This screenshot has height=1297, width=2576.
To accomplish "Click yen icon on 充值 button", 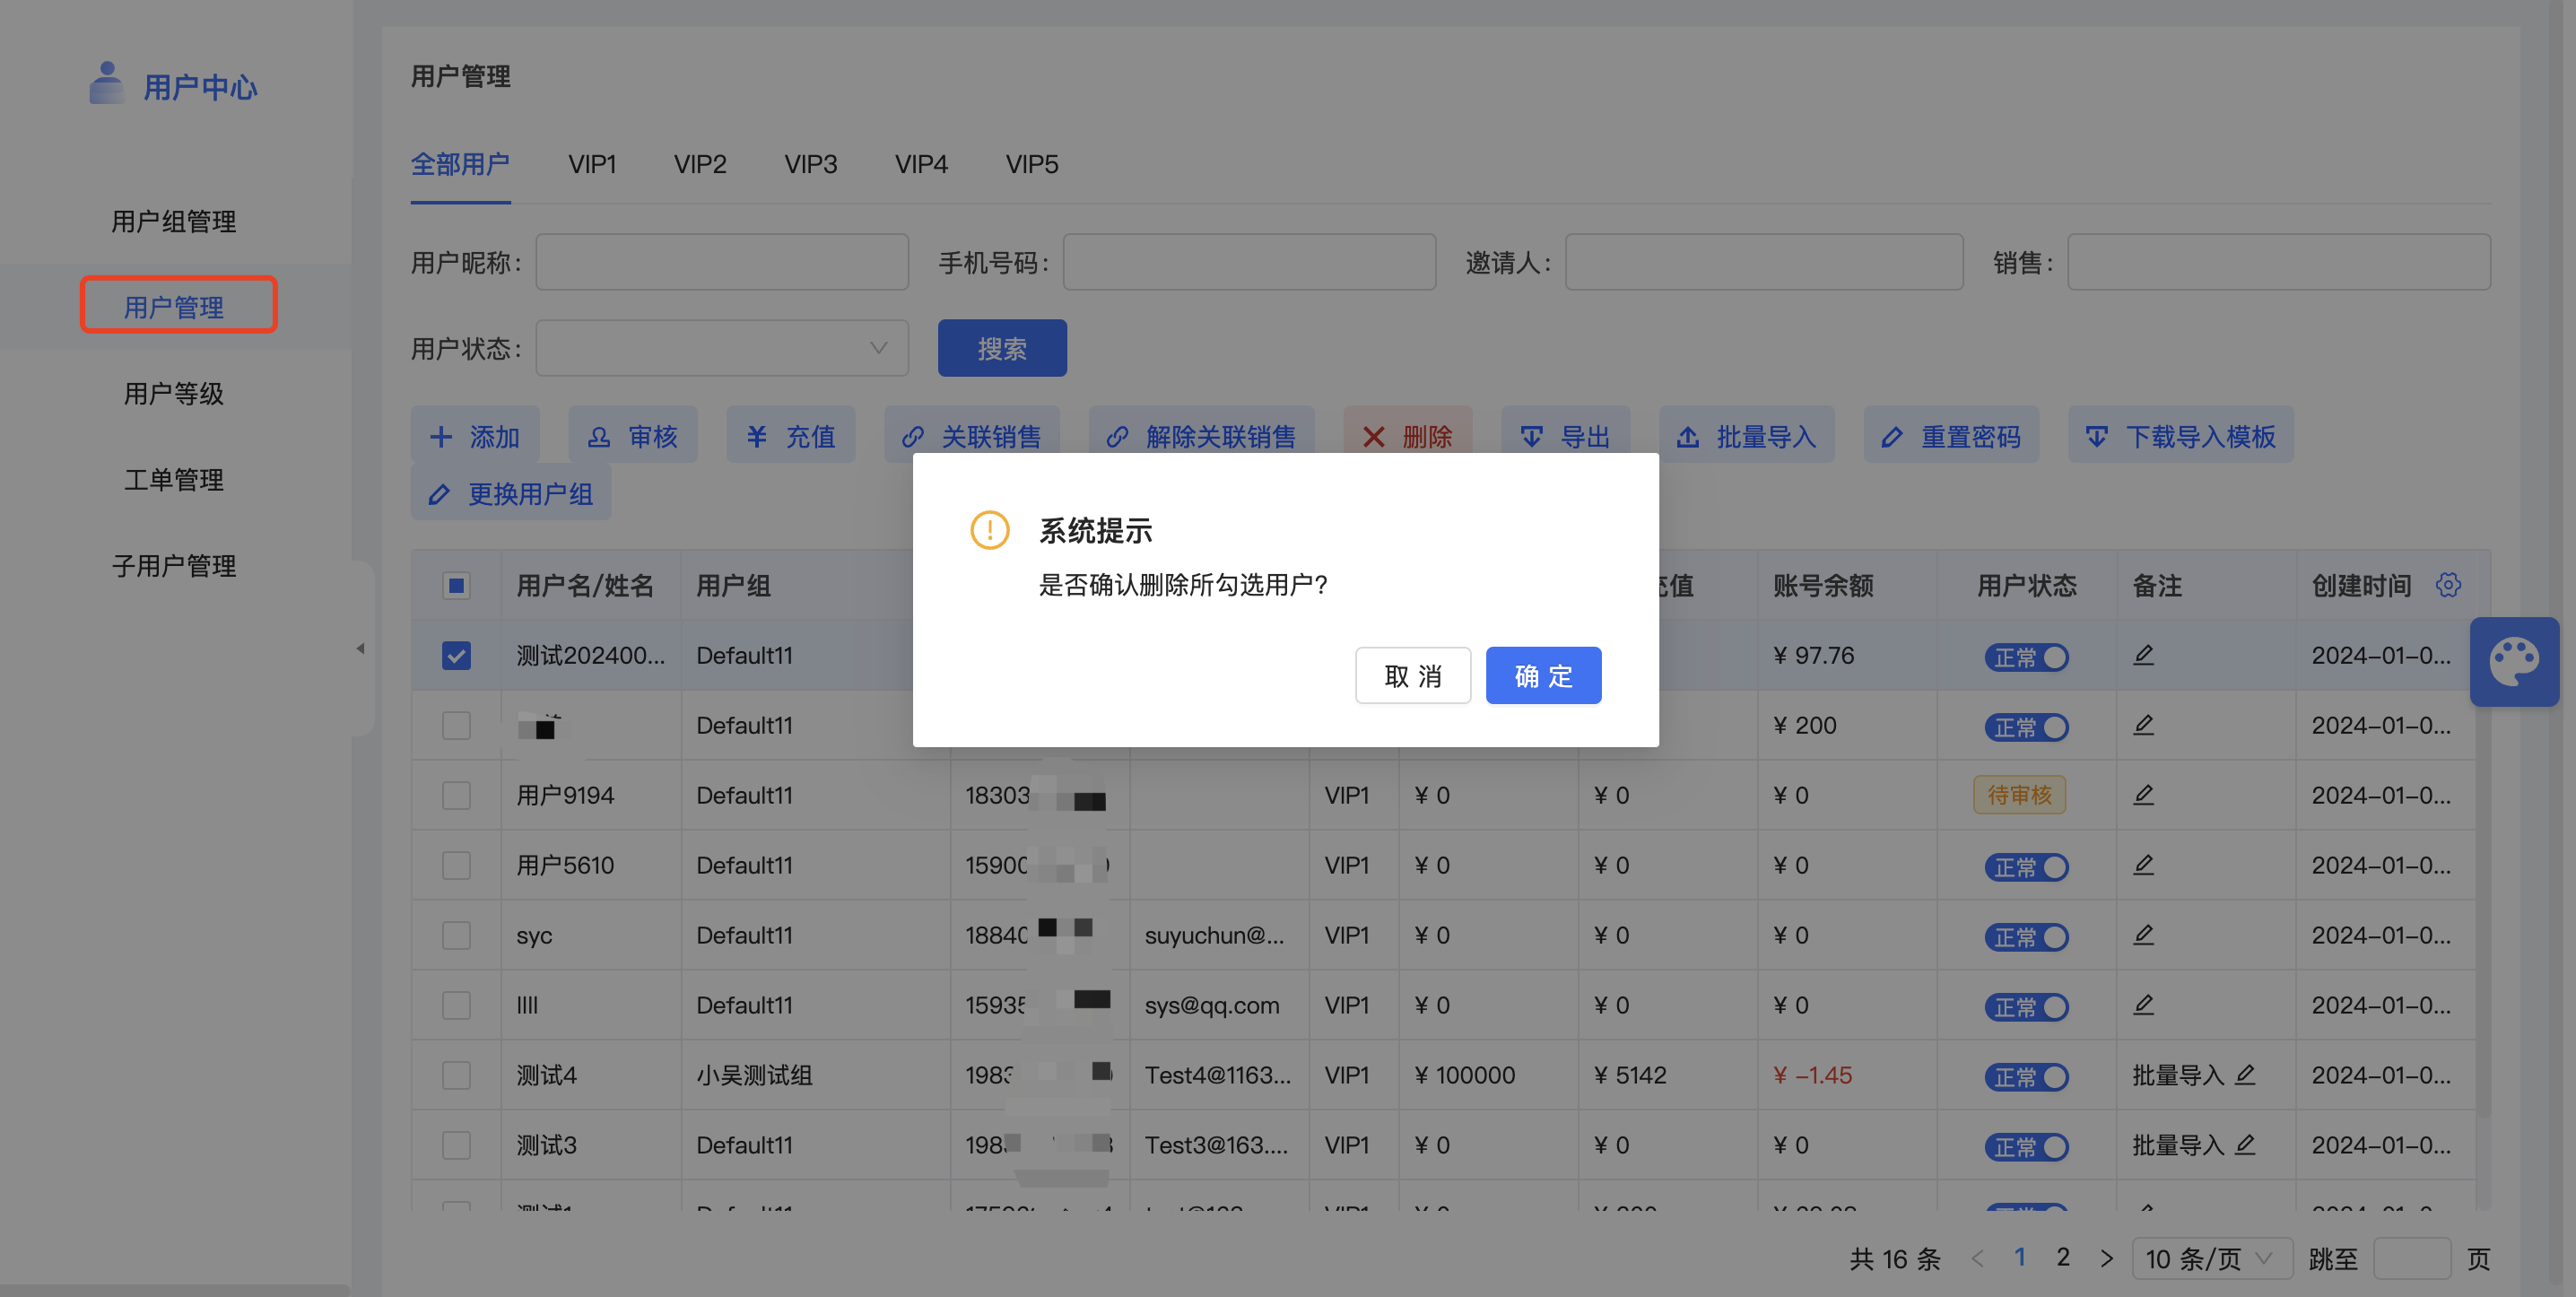I will 757,436.
